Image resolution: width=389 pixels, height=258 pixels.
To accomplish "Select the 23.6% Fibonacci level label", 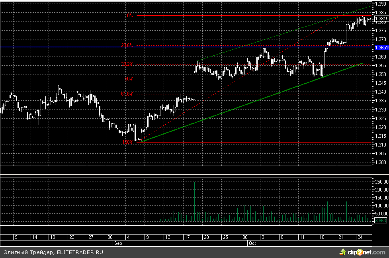I will point(127,45).
